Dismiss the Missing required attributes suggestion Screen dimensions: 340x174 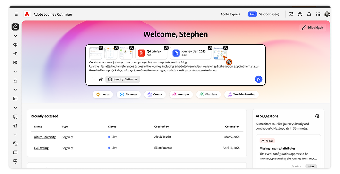[x=296, y=166]
